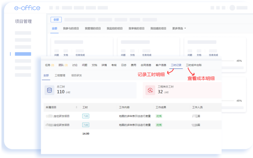The width and height of the screenshot is (253, 158).
Task: Go to 合同信息 tab
Action: [146, 65]
